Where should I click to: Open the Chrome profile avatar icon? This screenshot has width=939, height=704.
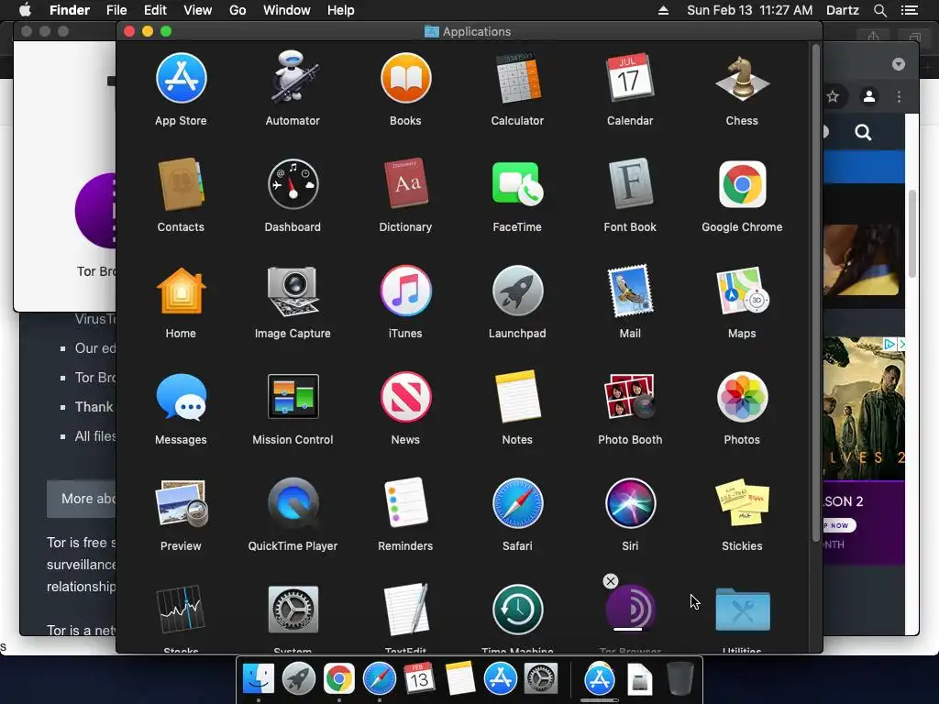tap(869, 96)
